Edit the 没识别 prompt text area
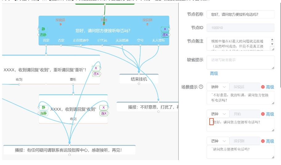This screenshot has width=281, height=165. point(241,152)
